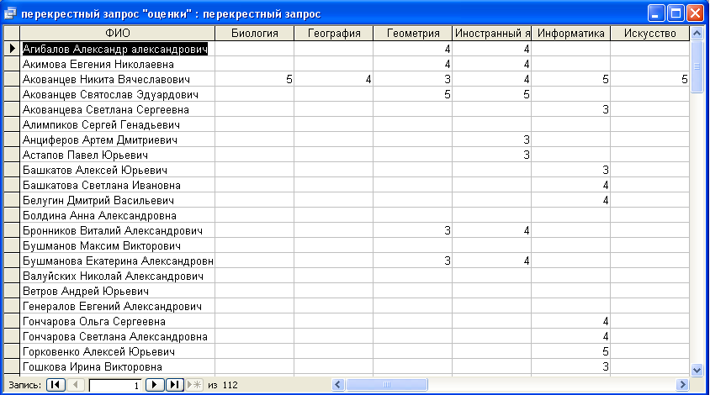
Task: Click cell Гончарова Светлана Александровна
Action: pos(117,336)
